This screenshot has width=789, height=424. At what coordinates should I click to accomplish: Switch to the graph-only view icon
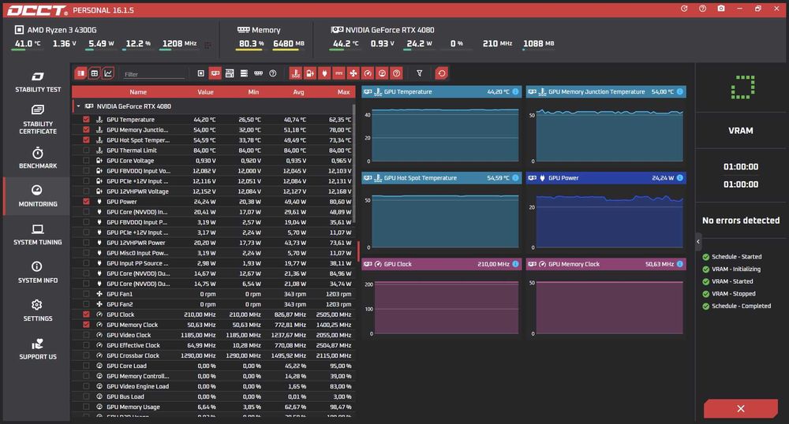[x=107, y=73]
